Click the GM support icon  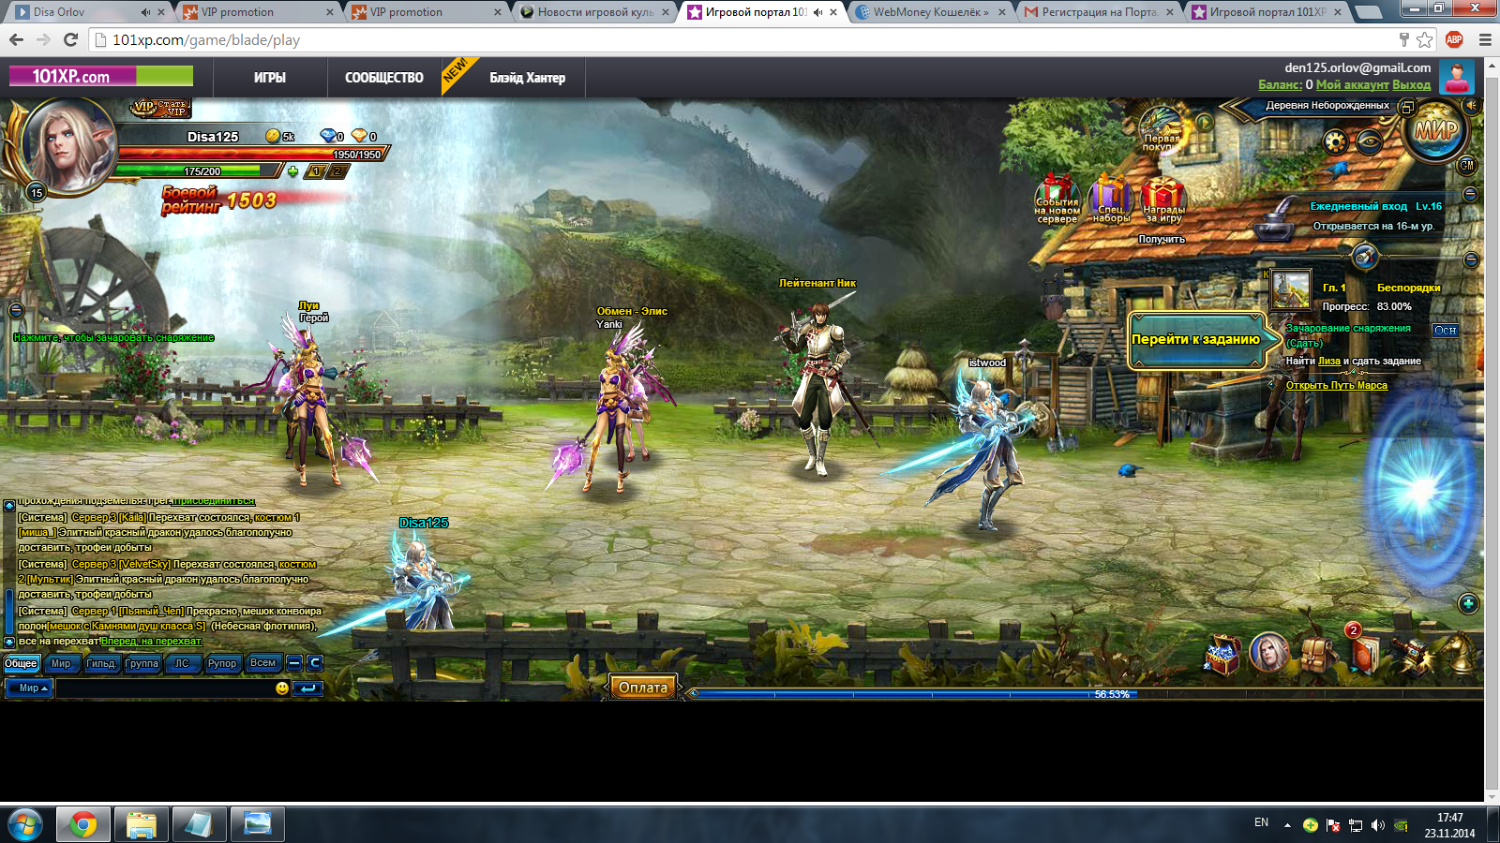[1467, 166]
